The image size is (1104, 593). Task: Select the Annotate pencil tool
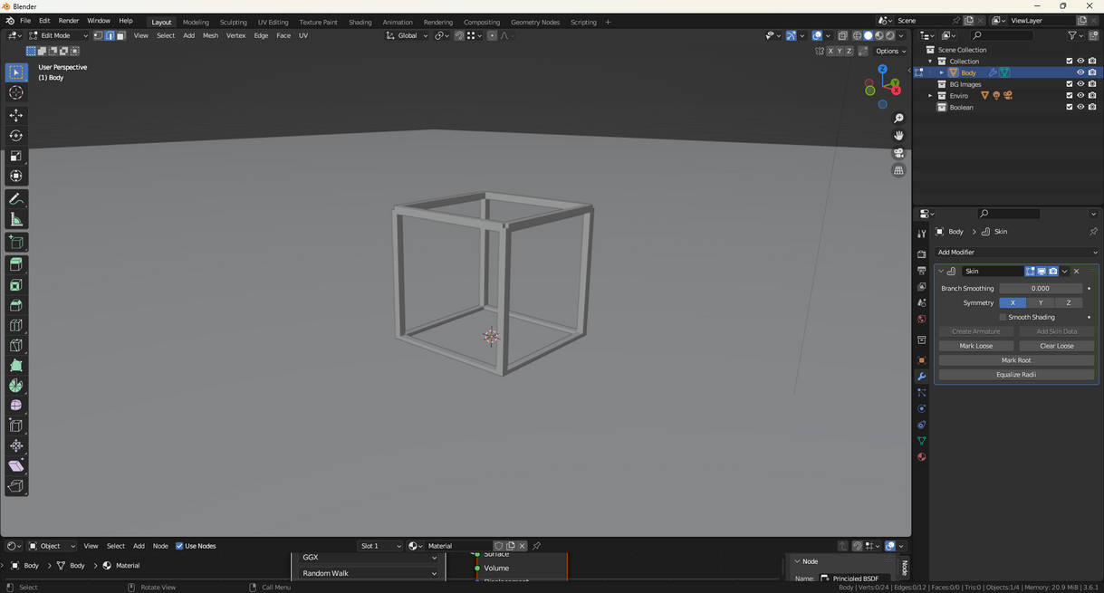[x=16, y=199]
